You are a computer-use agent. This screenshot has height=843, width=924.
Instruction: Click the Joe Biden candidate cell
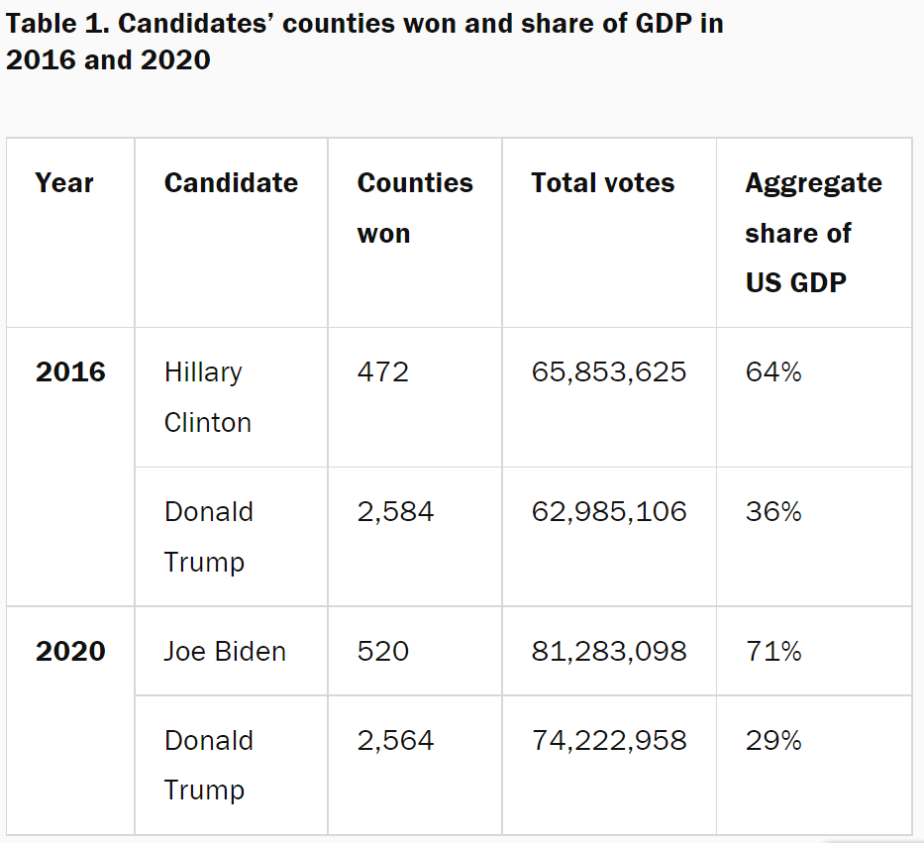pyautogui.click(x=225, y=652)
